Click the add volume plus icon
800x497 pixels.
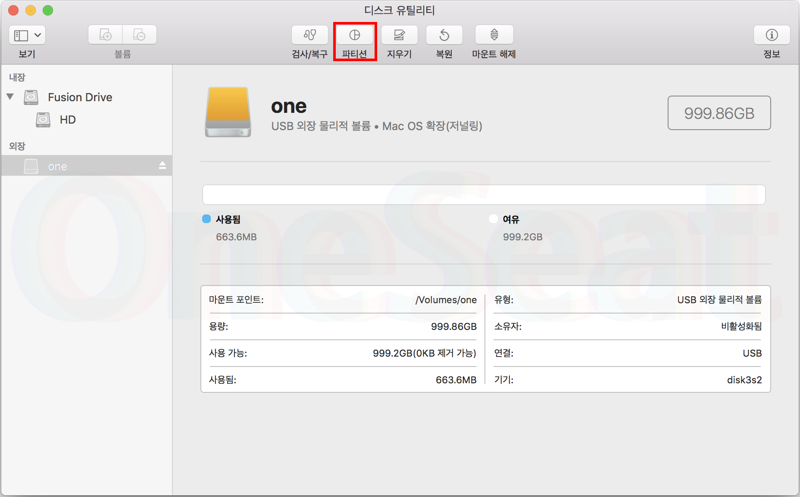pyautogui.click(x=105, y=35)
